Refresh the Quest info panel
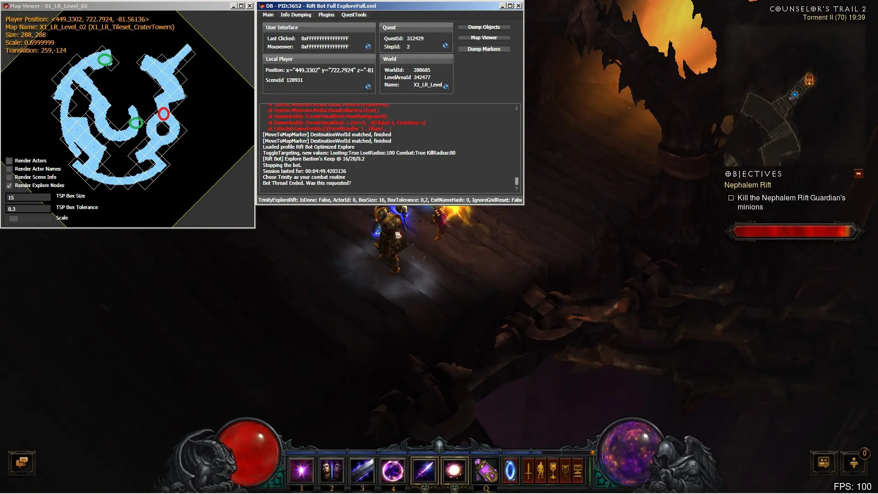Screen dimensions: 878x494 coord(445,46)
